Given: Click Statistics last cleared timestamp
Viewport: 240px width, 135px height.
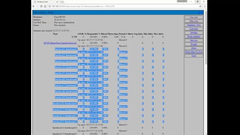Looking at the screenshot, I should (x=61, y=31).
